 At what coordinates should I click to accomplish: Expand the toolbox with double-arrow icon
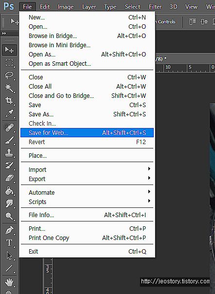4,33
